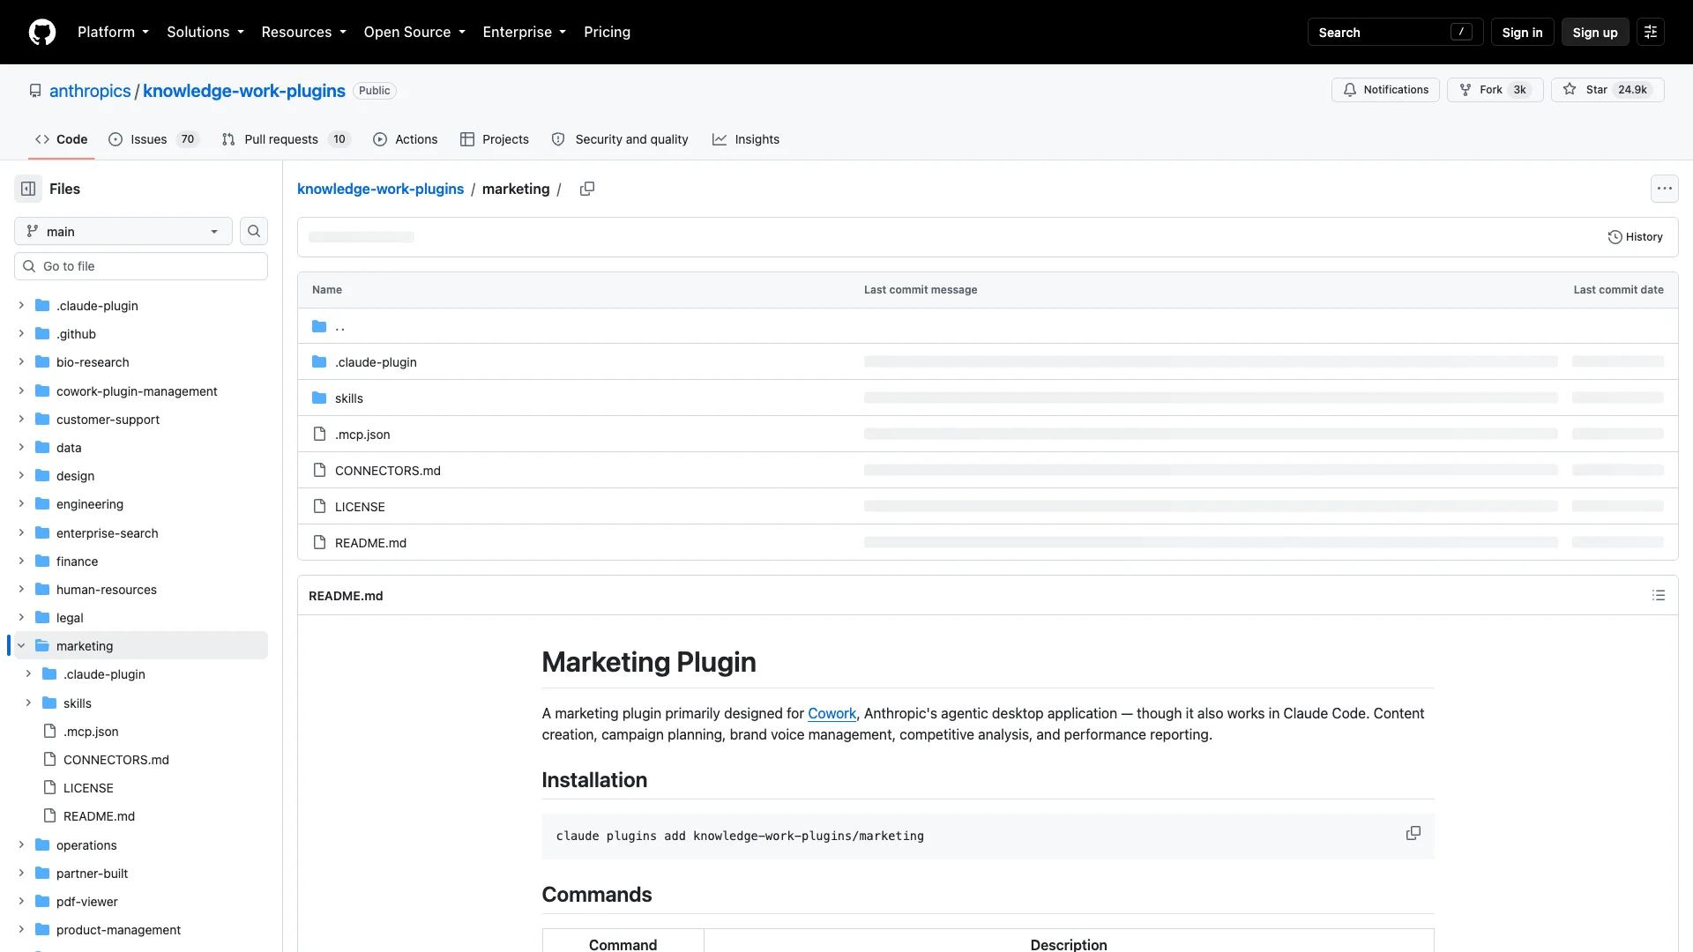
Task: Select the Code tab
Action: (61, 139)
